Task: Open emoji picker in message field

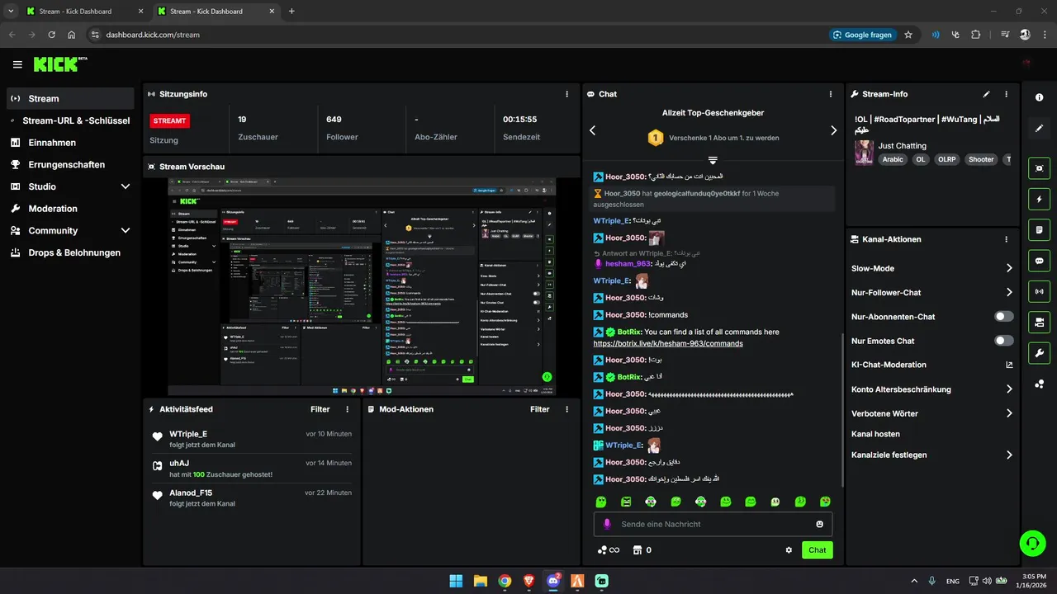Action: (x=820, y=524)
